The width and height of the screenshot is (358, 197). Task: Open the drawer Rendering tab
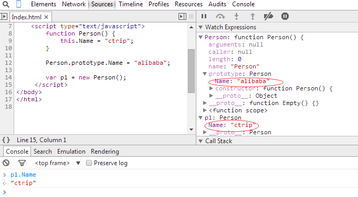click(105, 152)
